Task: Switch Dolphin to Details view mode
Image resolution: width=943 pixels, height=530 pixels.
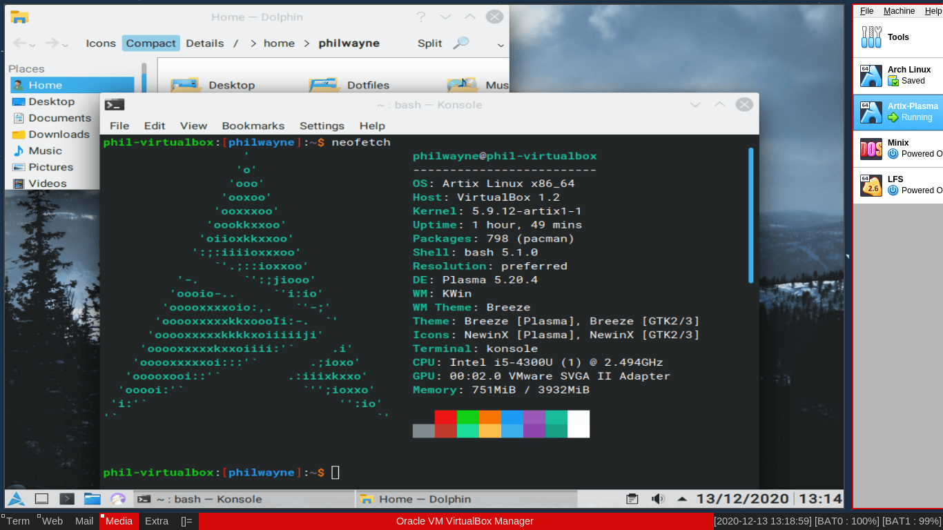Action: coord(205,43)
